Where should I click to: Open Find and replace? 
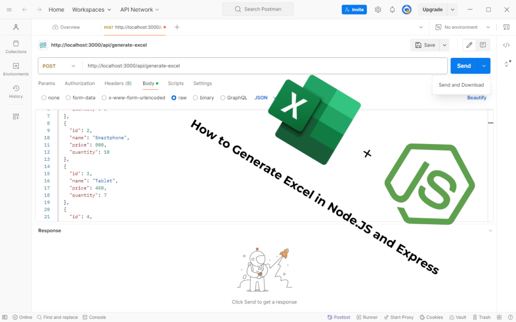(57, 317)
